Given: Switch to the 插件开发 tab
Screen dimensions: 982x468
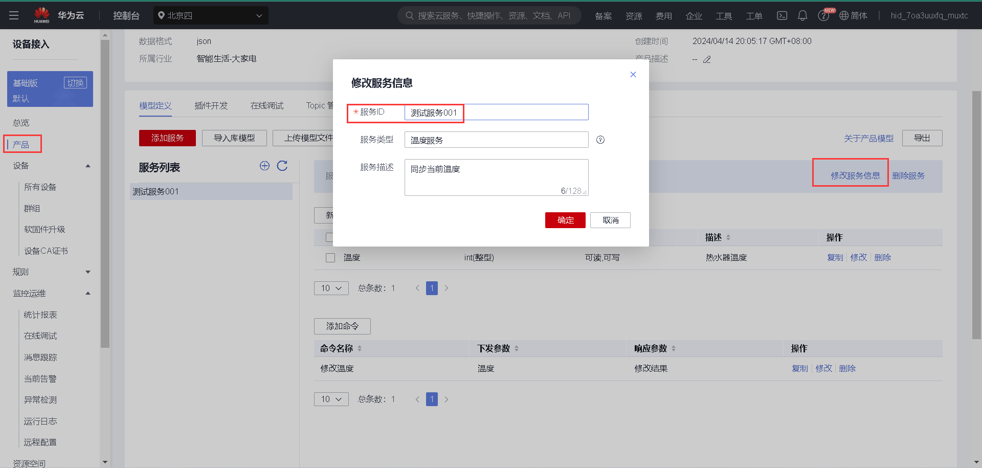Looking at the screenshot, I should click(x=211, y=105).
